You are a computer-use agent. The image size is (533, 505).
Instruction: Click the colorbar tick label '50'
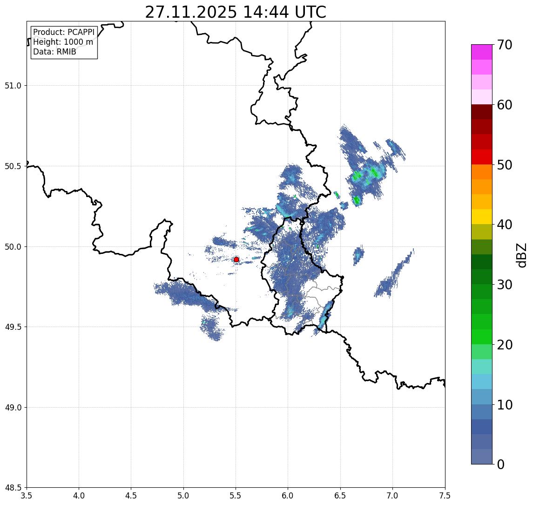(x=505, y=165)
